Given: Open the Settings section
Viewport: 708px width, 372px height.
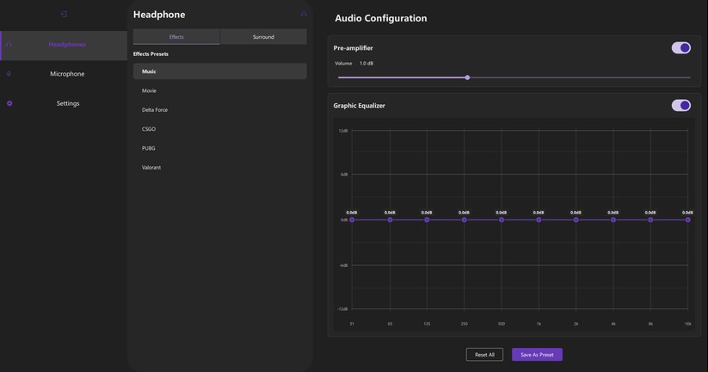Looking at the screenshot, I should point(64,103).
